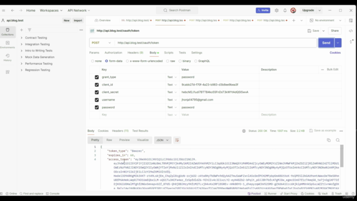
Task: Go back with the left arrow
Action: [x=12, y=11]
